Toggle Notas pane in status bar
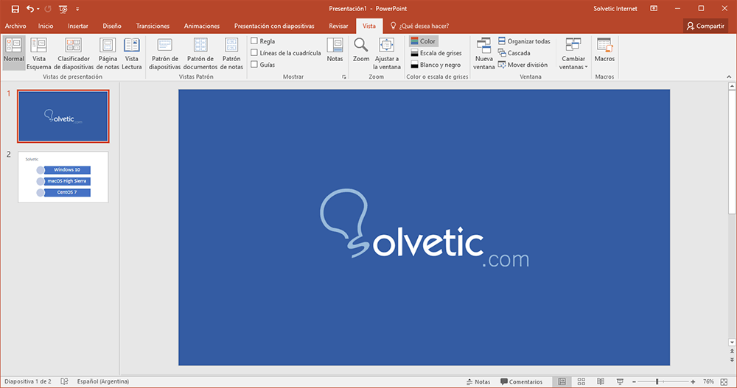This screenshot has width=737, height=388. click(x=478, y=382)
